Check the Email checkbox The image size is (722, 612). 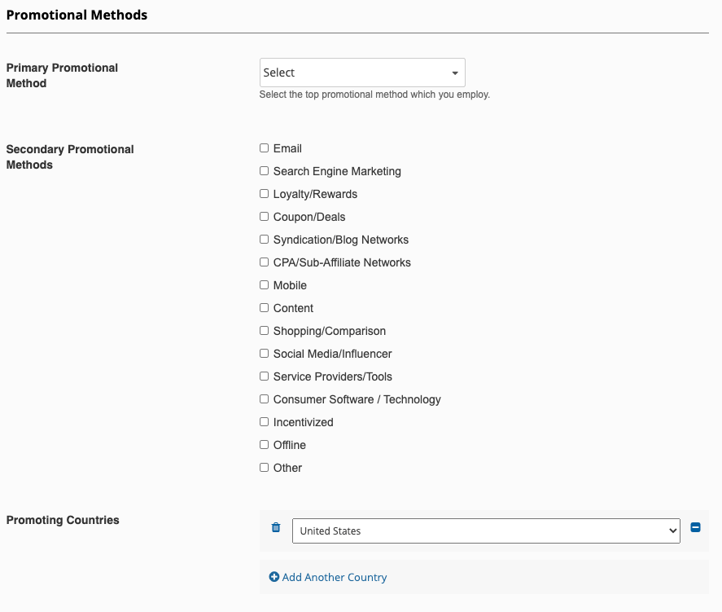264,148
